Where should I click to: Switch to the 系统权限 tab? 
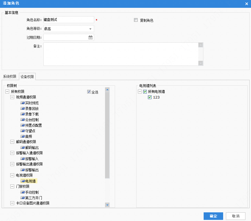(x=9, y=76)
